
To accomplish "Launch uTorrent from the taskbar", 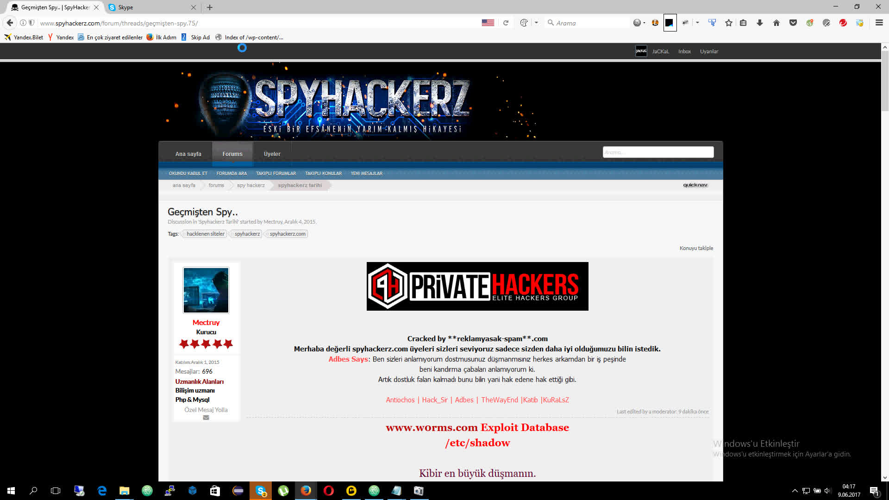I will click(283, 490).
